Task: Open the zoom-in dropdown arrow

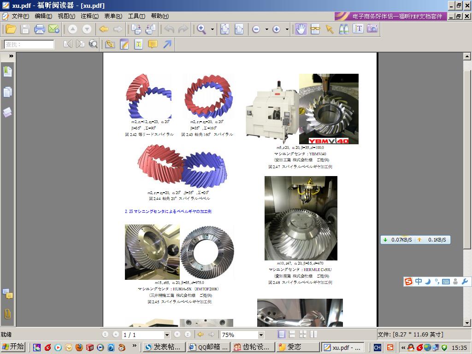Action: tap(287, 29)
